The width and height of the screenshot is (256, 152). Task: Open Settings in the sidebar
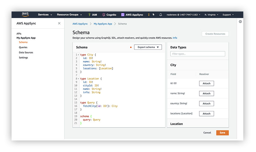pos(23,58)
